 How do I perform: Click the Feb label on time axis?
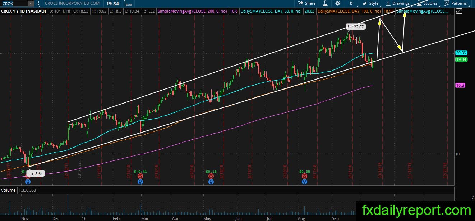[116, 218]
